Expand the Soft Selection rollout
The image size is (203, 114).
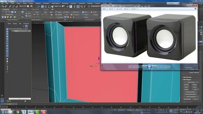187,77
